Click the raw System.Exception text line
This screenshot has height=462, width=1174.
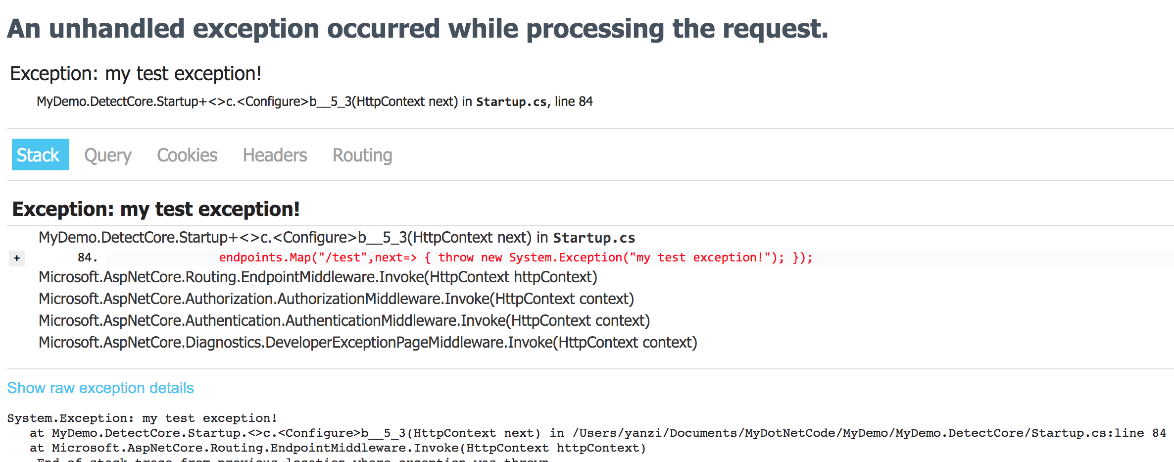pos(142,418)
